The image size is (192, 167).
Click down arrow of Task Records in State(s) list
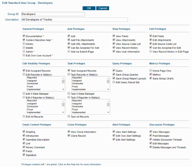[108, 89]
